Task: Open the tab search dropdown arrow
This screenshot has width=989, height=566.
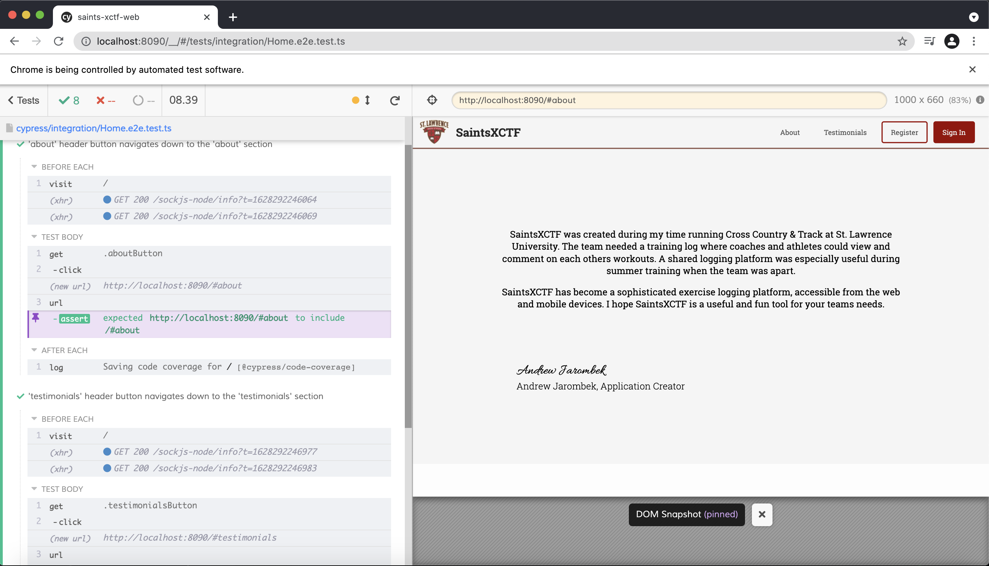Action: [974, 17]
